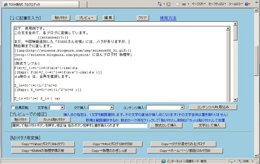Open a new blank browser tab
The width and height of the screenshot is (260, 164).
click(83, 5)
